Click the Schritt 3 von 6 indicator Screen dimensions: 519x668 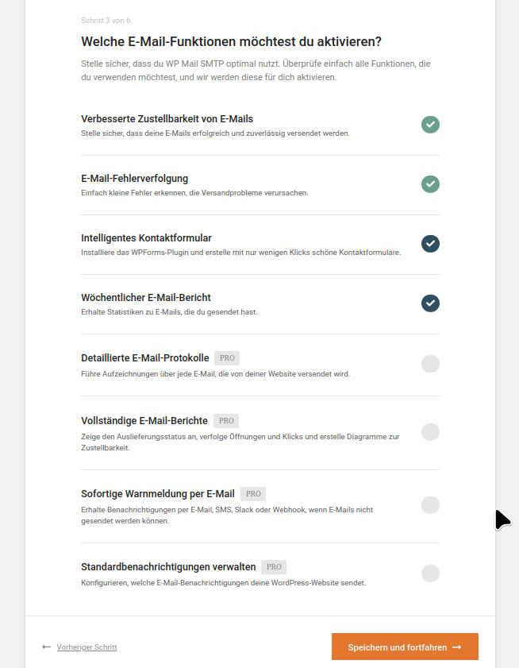coord(106,20)
